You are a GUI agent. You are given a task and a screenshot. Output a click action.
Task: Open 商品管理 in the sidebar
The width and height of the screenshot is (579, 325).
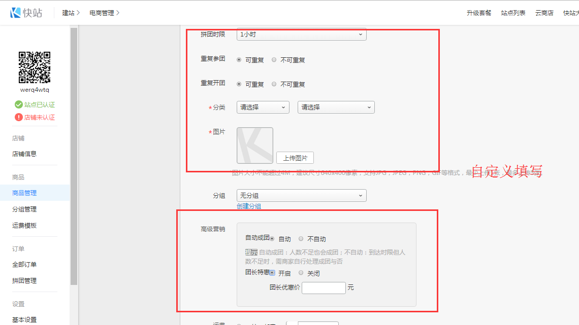24,193
